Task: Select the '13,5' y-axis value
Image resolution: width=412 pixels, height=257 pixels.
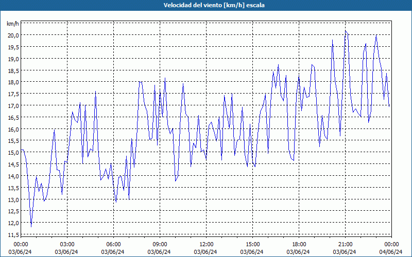Action: 13,188
